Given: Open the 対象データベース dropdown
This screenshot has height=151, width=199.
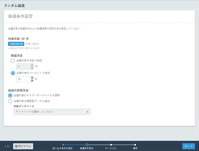Looking at the screenshot, I should click(52, 112).
